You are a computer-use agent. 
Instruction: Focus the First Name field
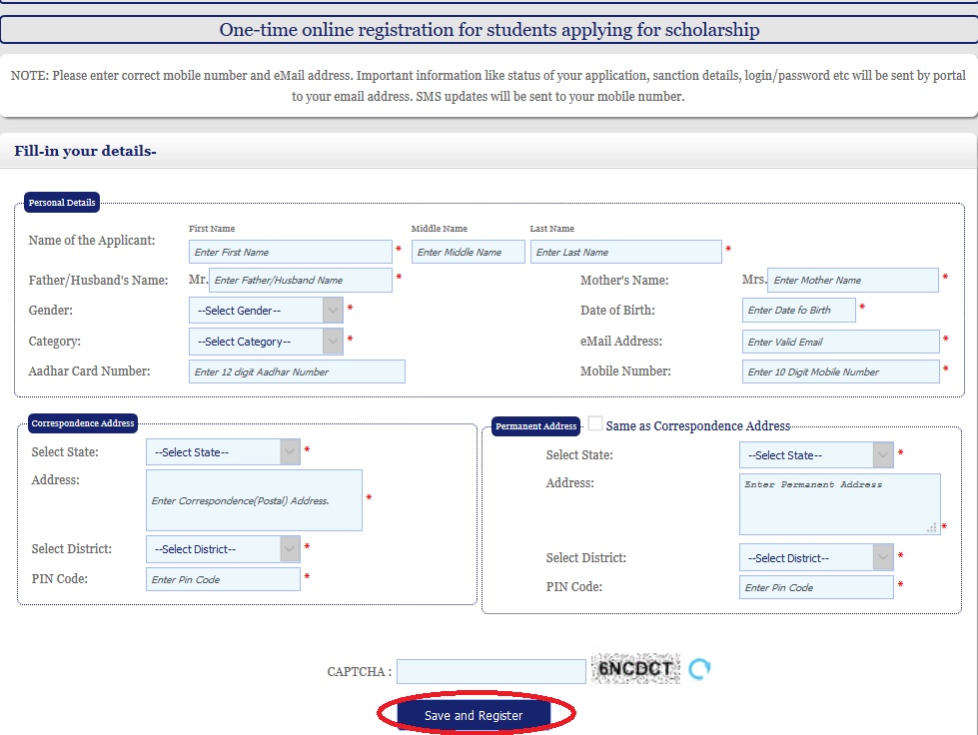pyautogui.click(x=291, y=252)
